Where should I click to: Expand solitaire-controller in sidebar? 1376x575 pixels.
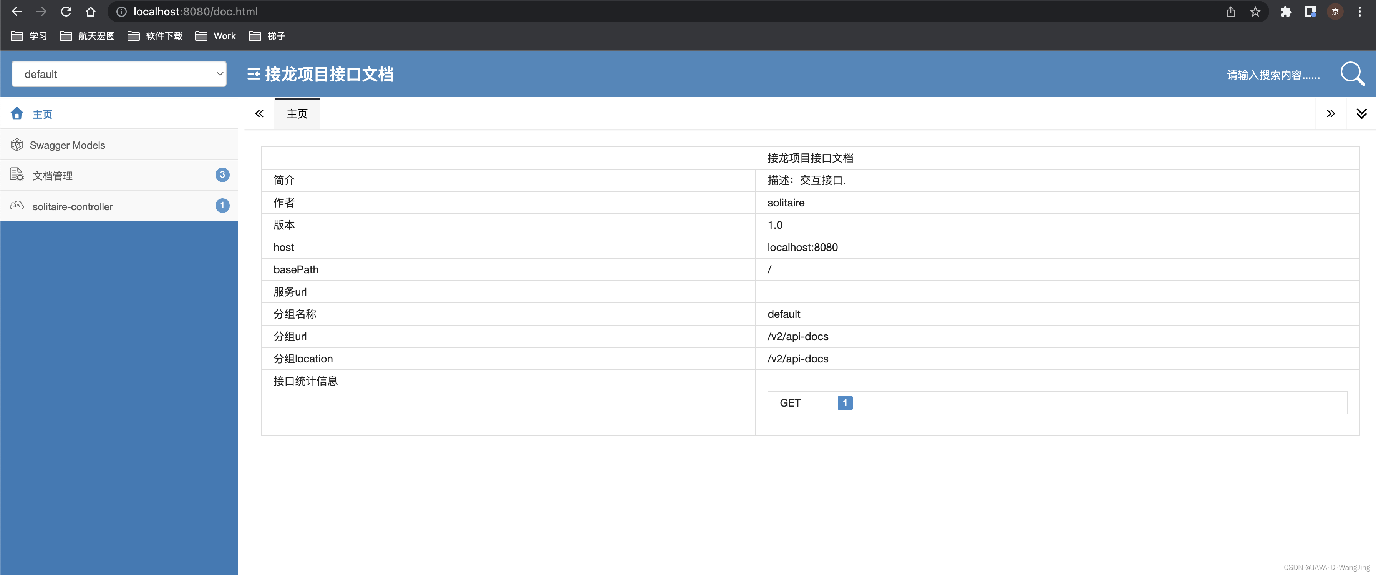[x=73, y=207]
